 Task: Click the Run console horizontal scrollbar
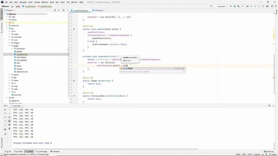coord(106,149)
